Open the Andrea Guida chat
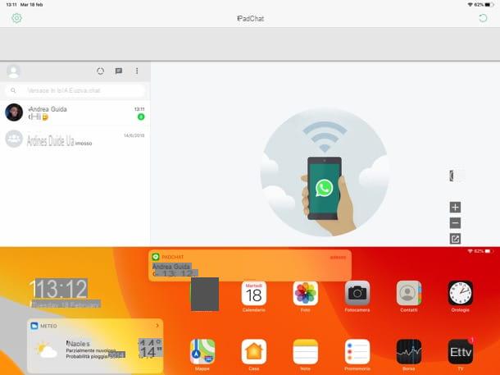Image resolution: width=500 pixels, height=375 pixels. click(x=75, y=113)
